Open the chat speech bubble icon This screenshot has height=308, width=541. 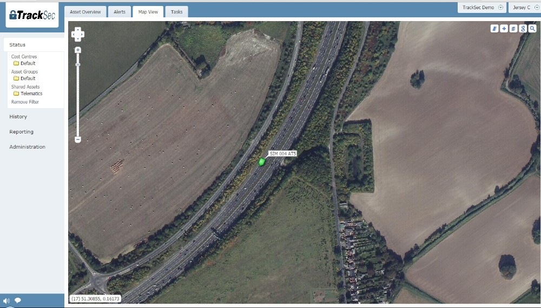pos(18,300)
